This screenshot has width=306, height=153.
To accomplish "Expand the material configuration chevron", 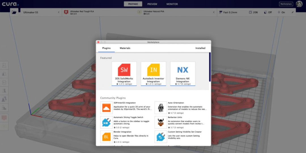I will 214,12.
